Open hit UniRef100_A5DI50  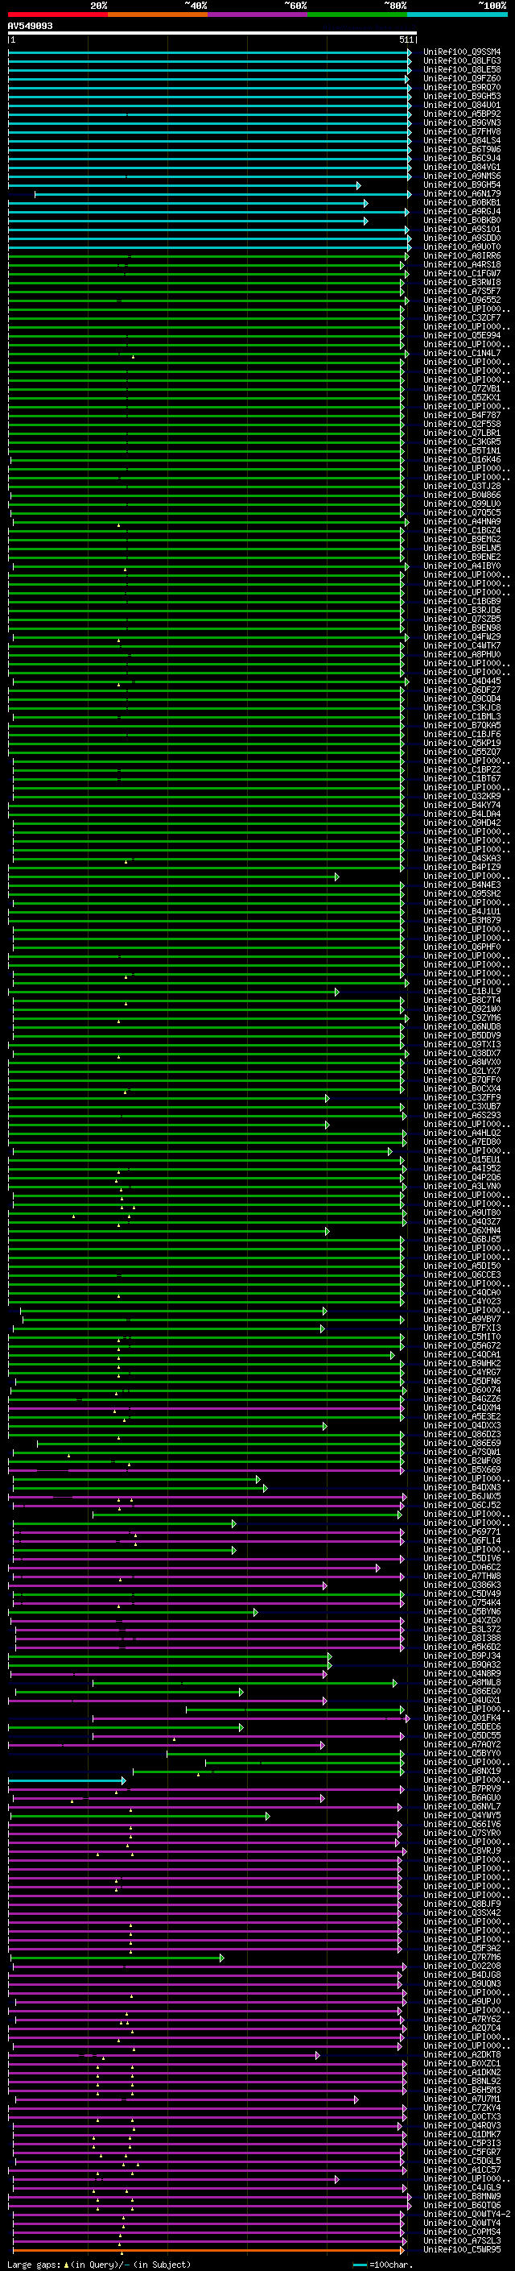(461, 1266)
